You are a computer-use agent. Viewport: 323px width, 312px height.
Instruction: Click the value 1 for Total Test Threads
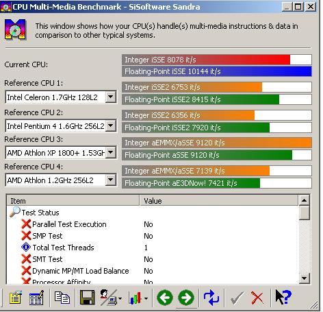tap(146, 248)
